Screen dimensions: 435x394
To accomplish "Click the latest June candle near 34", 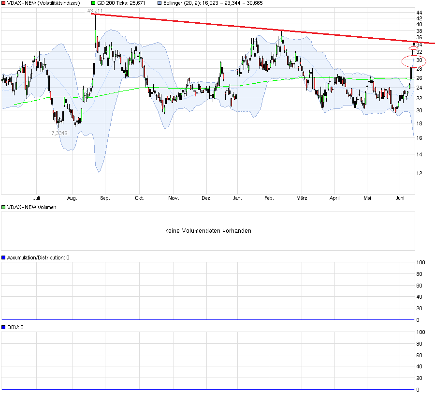I will pyautogui.click(x=414, y=45).
